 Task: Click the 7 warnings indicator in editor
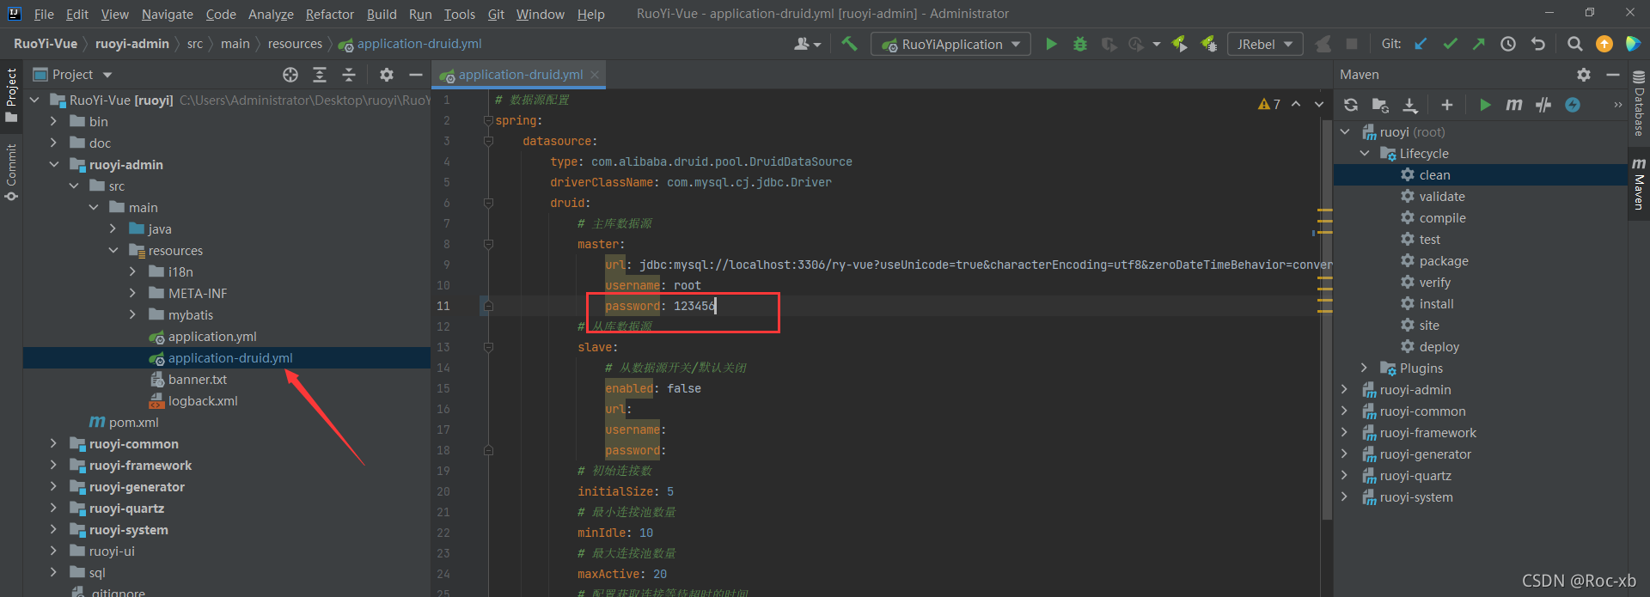1269,105
